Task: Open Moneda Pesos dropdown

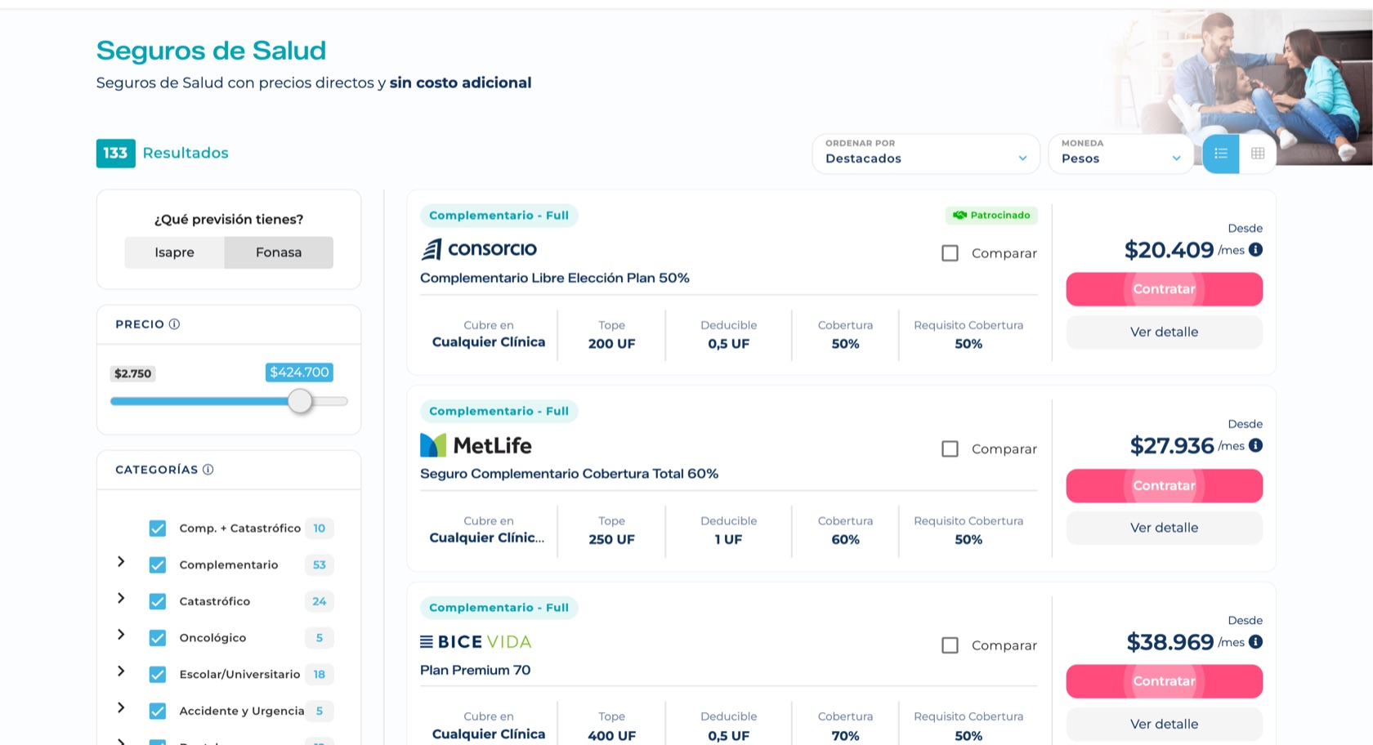Action: [1121, 154]
